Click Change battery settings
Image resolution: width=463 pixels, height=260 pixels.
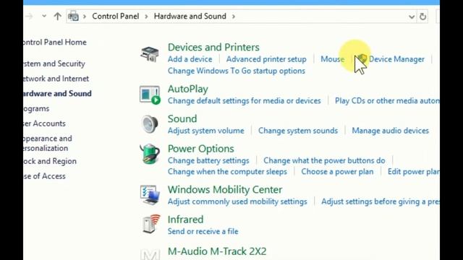click(208, 160)
